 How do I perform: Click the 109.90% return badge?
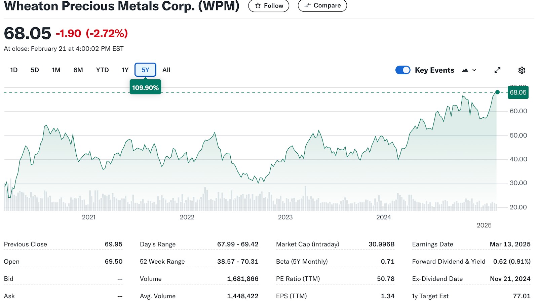145,87
